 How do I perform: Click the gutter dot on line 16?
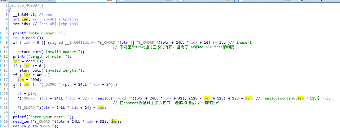tap(2, 75)
